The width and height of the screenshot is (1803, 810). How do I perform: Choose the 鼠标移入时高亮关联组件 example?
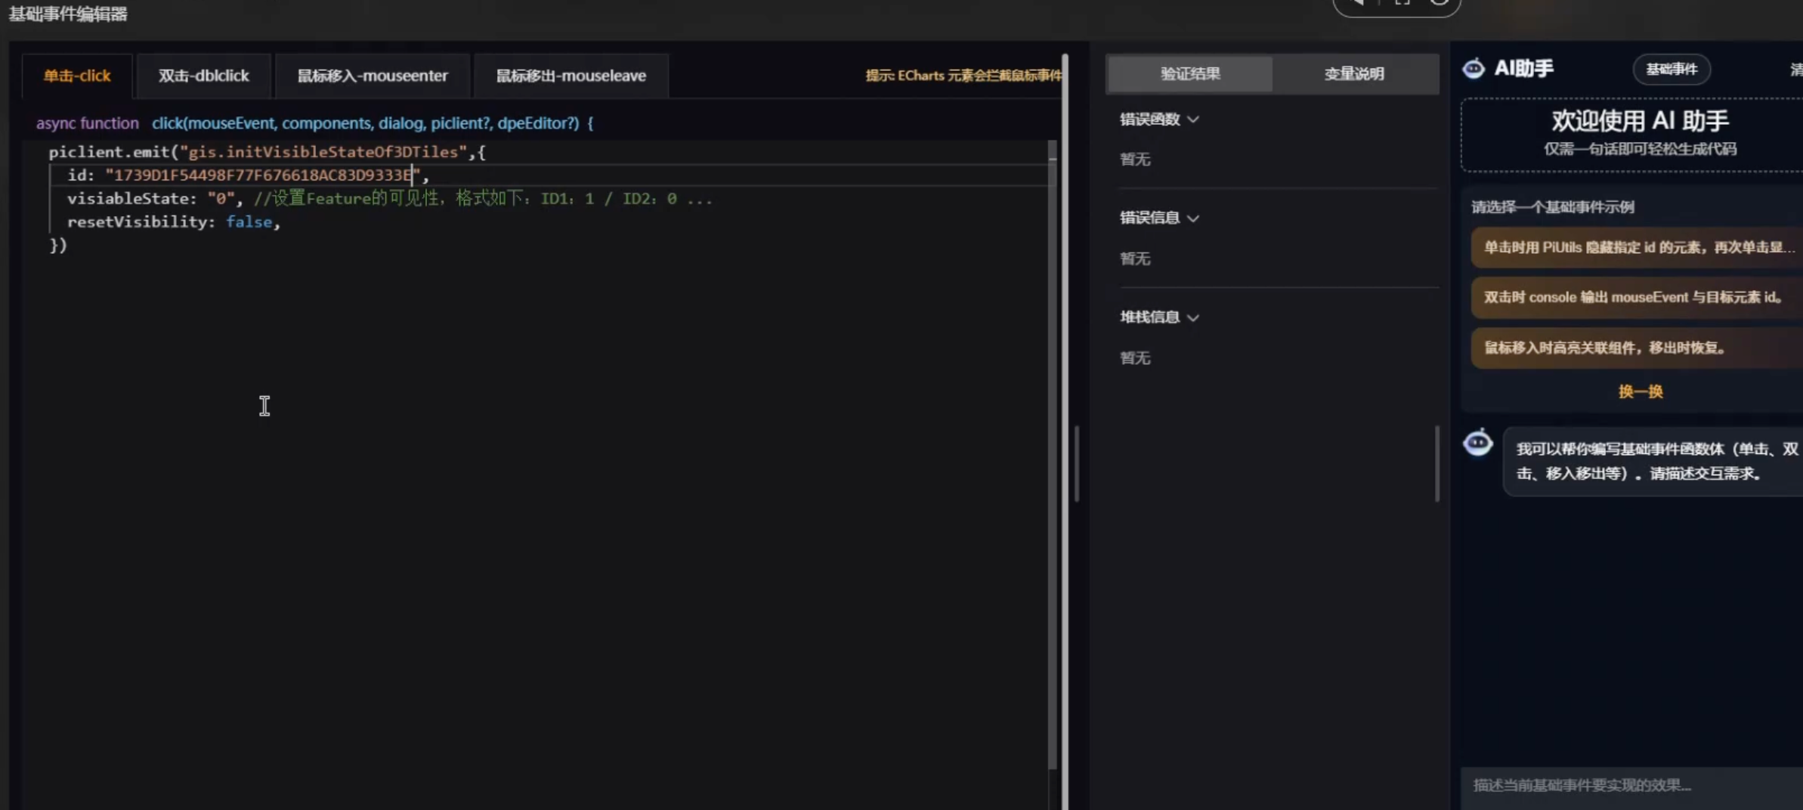coord(1637,348)
